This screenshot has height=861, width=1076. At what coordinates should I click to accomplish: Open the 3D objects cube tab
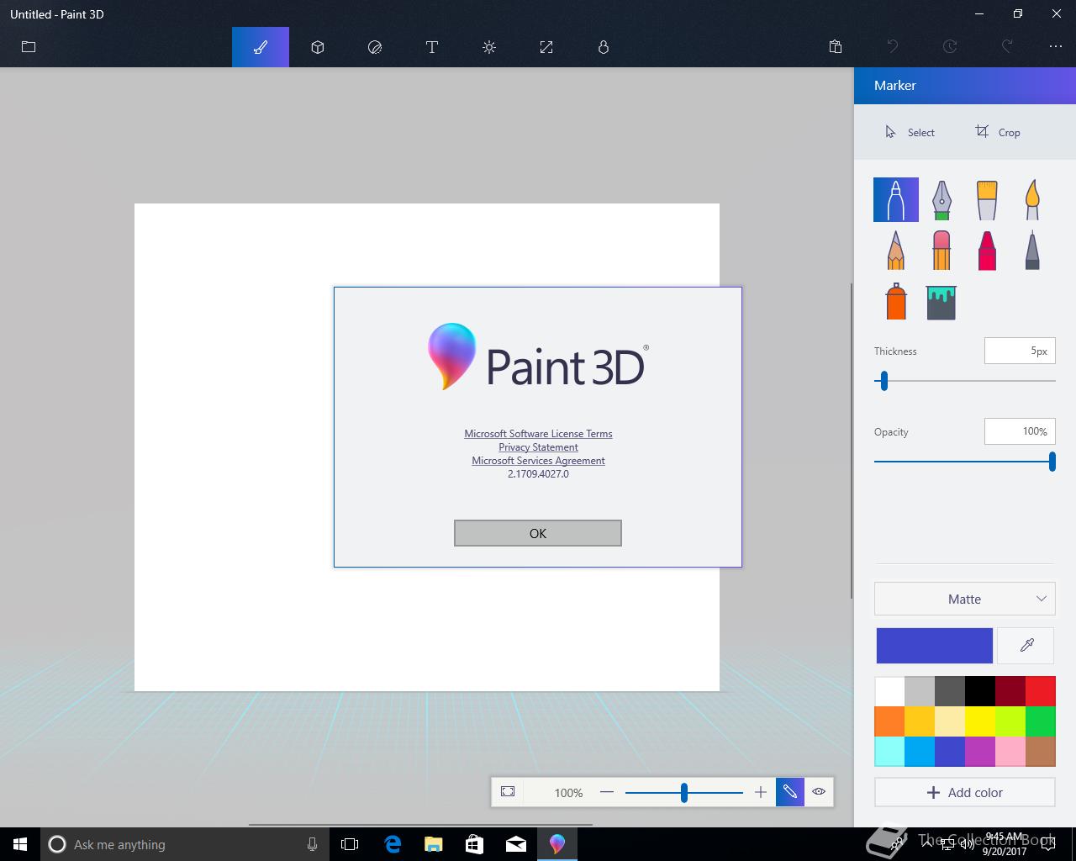[318, 47]
